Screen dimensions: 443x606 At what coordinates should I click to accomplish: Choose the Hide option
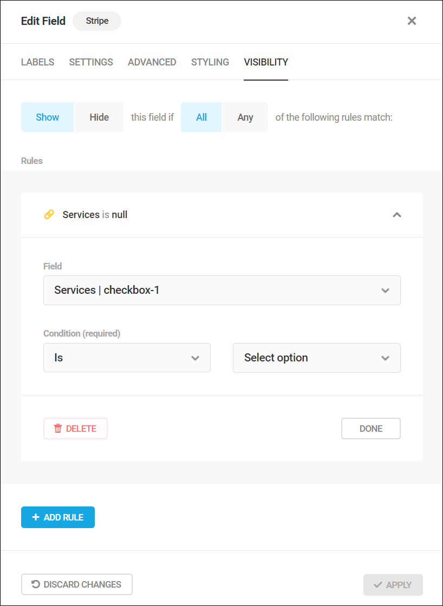[99, 117]
